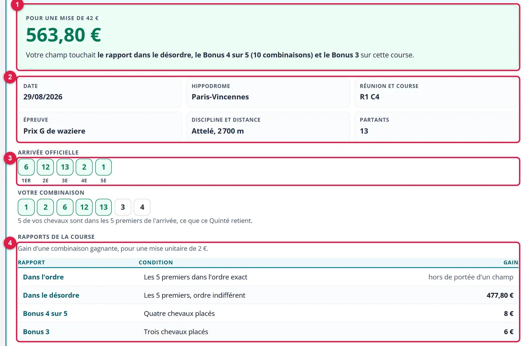Viewport: 524px width, 346px height.
Task: Click chip 1 in 'Votre combinaison'
Action: tap(26, 207)
